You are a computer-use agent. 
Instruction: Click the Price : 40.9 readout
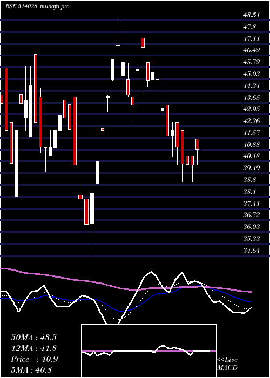(x=34, y=359)
